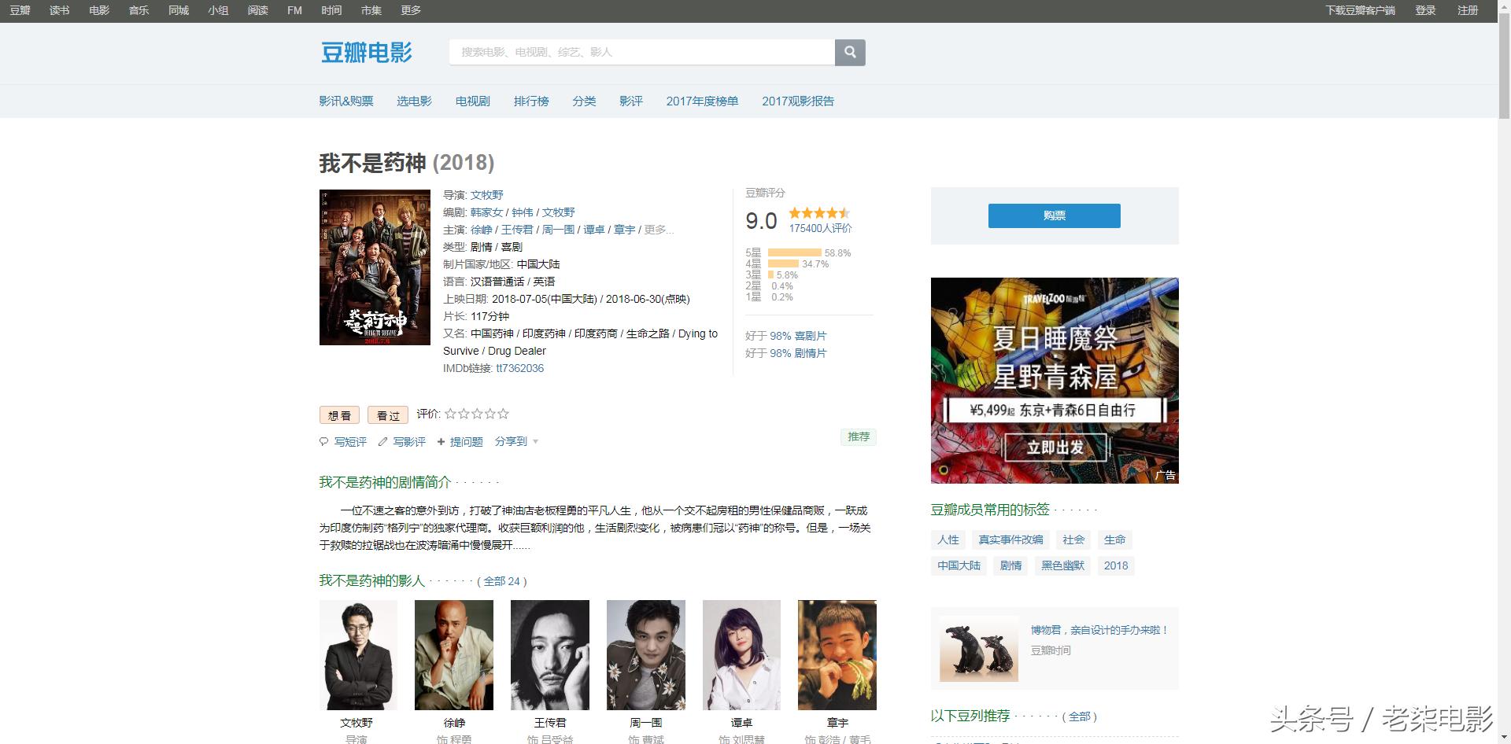Open the 全部 24 cast list link
This screenshot has height=744, width=1511.
click(x=502, y=582)
